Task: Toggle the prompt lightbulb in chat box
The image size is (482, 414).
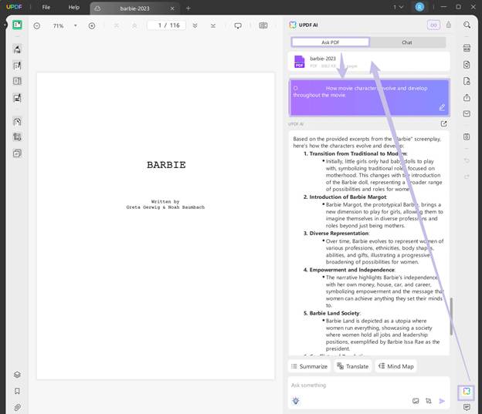Action: click(296, 401)
